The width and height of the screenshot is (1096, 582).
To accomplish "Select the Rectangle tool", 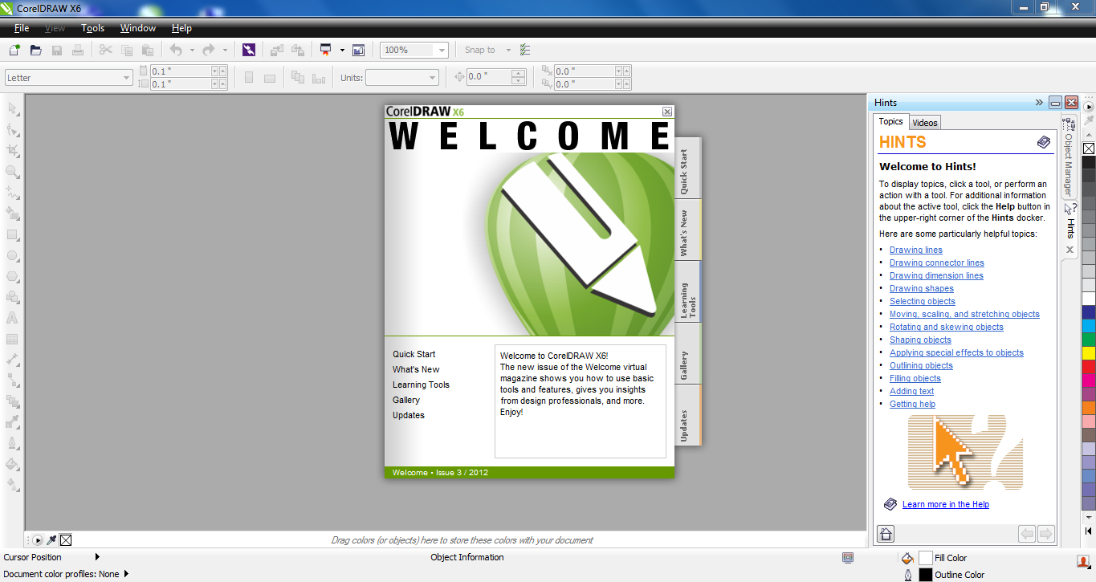I will pyautogui.click(x=13, y=234).
